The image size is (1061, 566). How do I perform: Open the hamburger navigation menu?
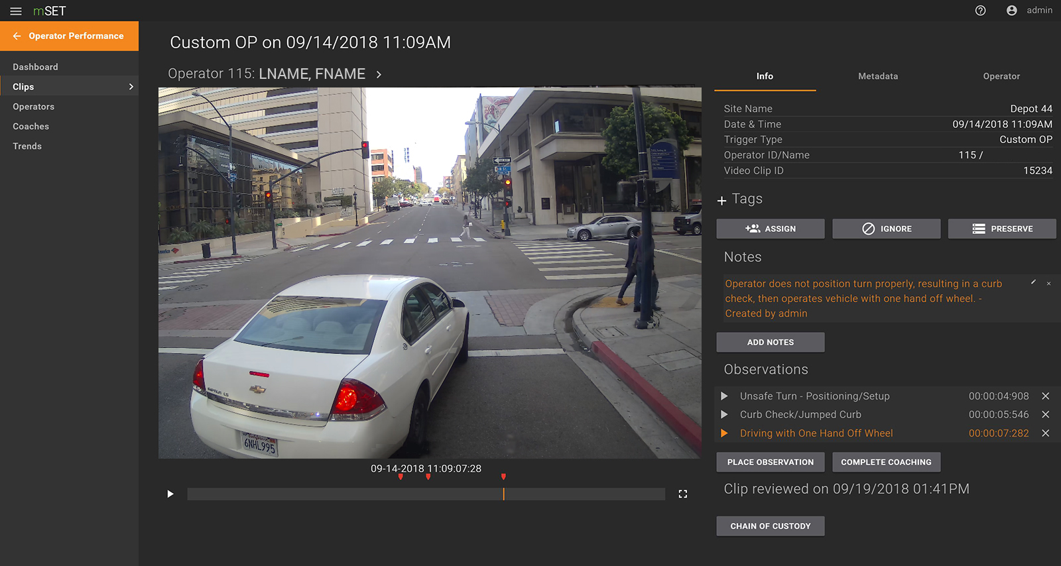coord(16,11)
